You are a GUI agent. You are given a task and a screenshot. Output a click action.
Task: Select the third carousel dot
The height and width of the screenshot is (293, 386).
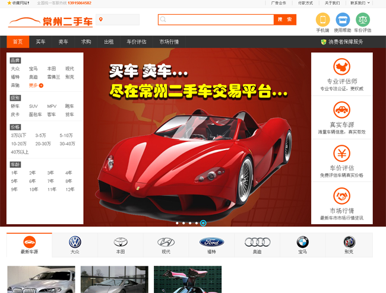tap(190, 223)
